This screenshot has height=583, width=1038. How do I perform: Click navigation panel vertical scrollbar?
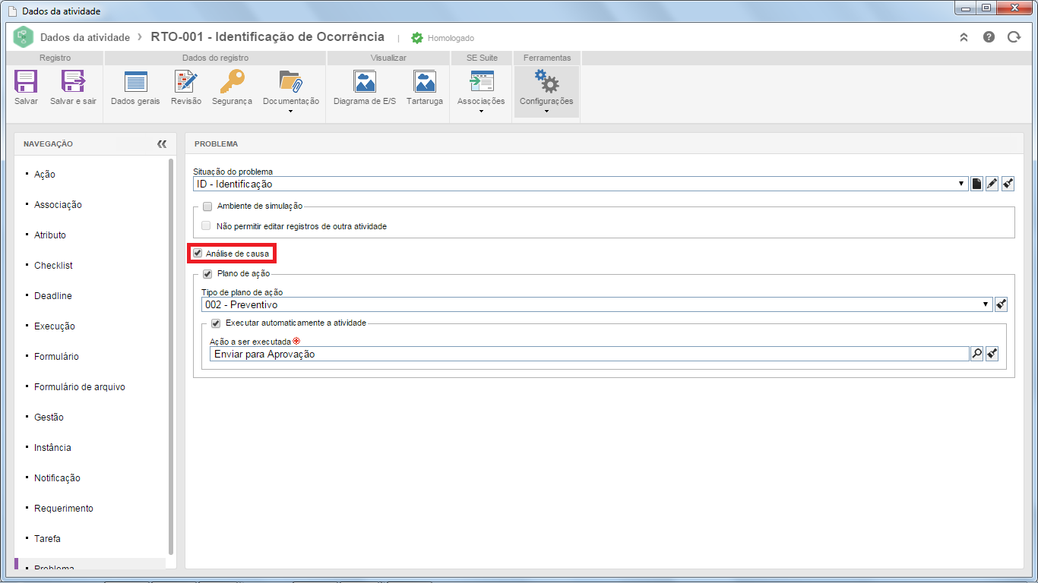(171, 357)
